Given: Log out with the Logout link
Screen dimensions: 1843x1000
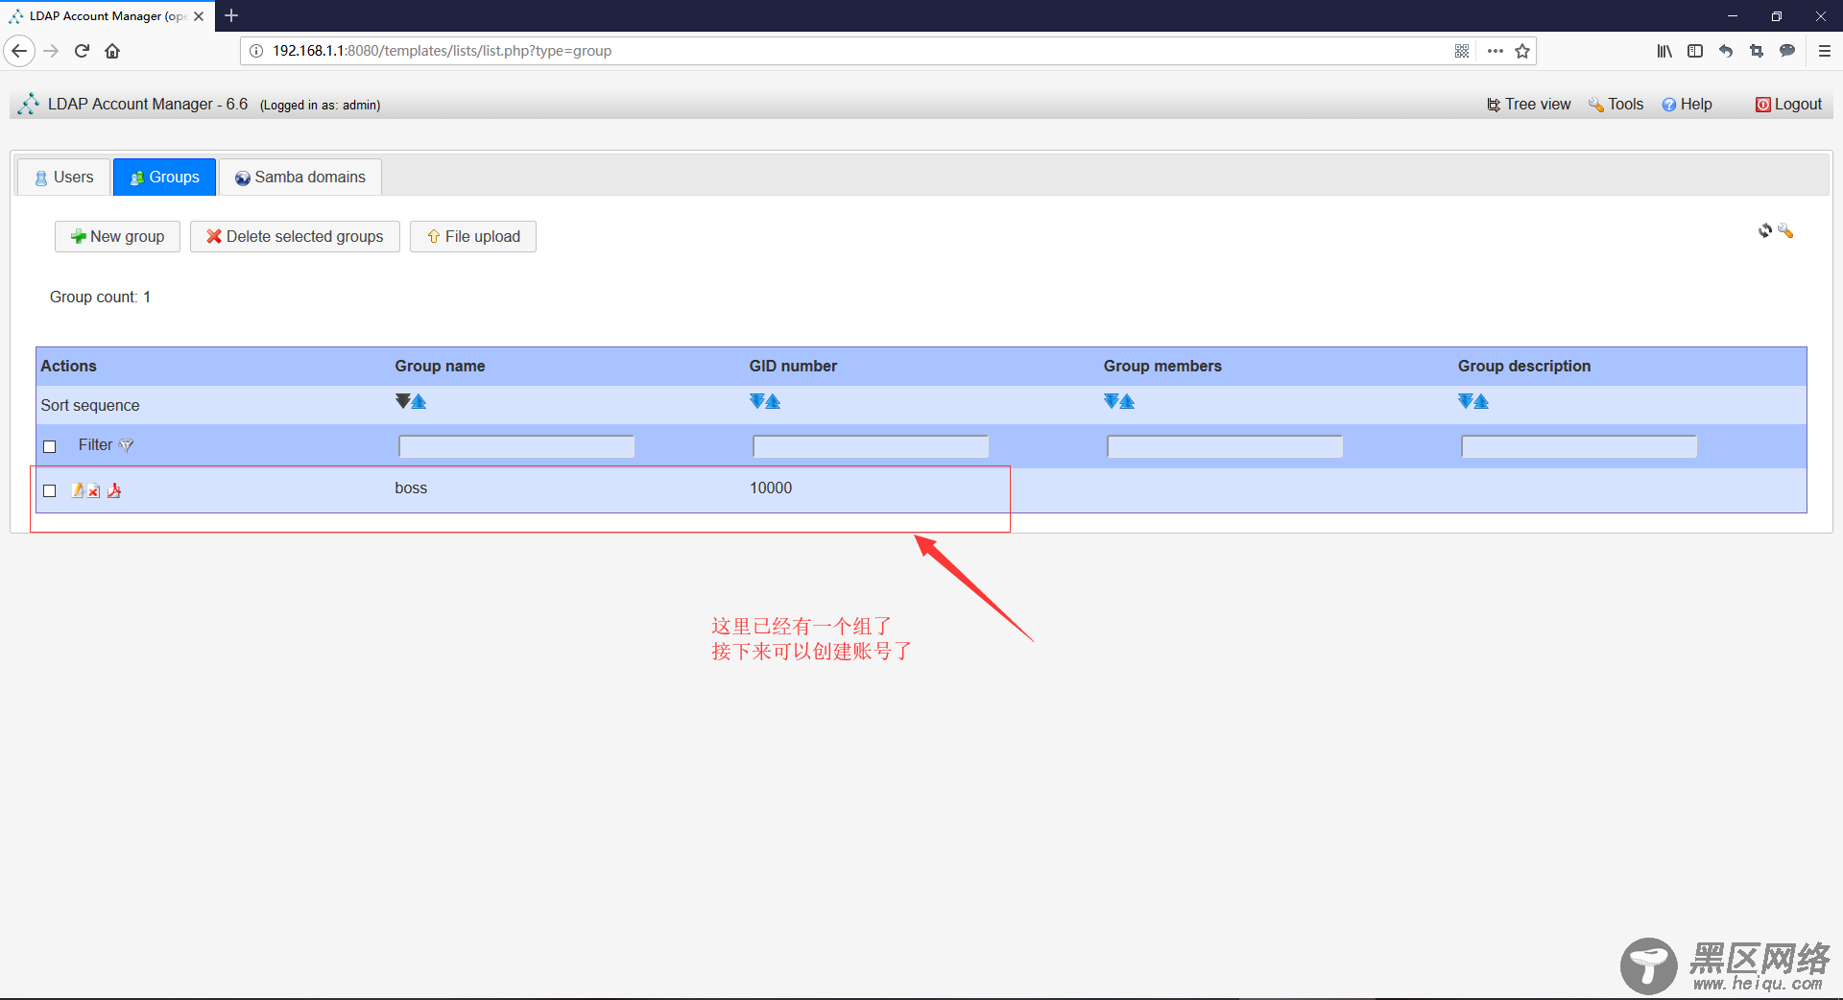Looking at the screenshot, I should coord(1788,105).
